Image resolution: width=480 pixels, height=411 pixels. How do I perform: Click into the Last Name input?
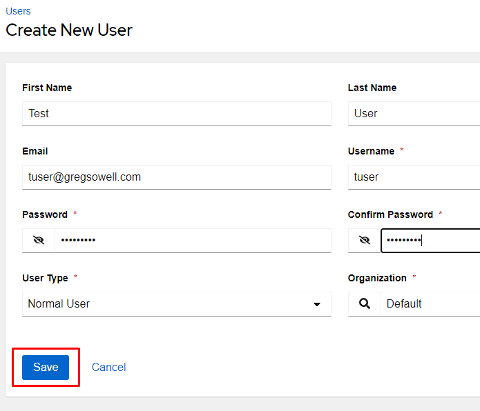pos(414,113)
